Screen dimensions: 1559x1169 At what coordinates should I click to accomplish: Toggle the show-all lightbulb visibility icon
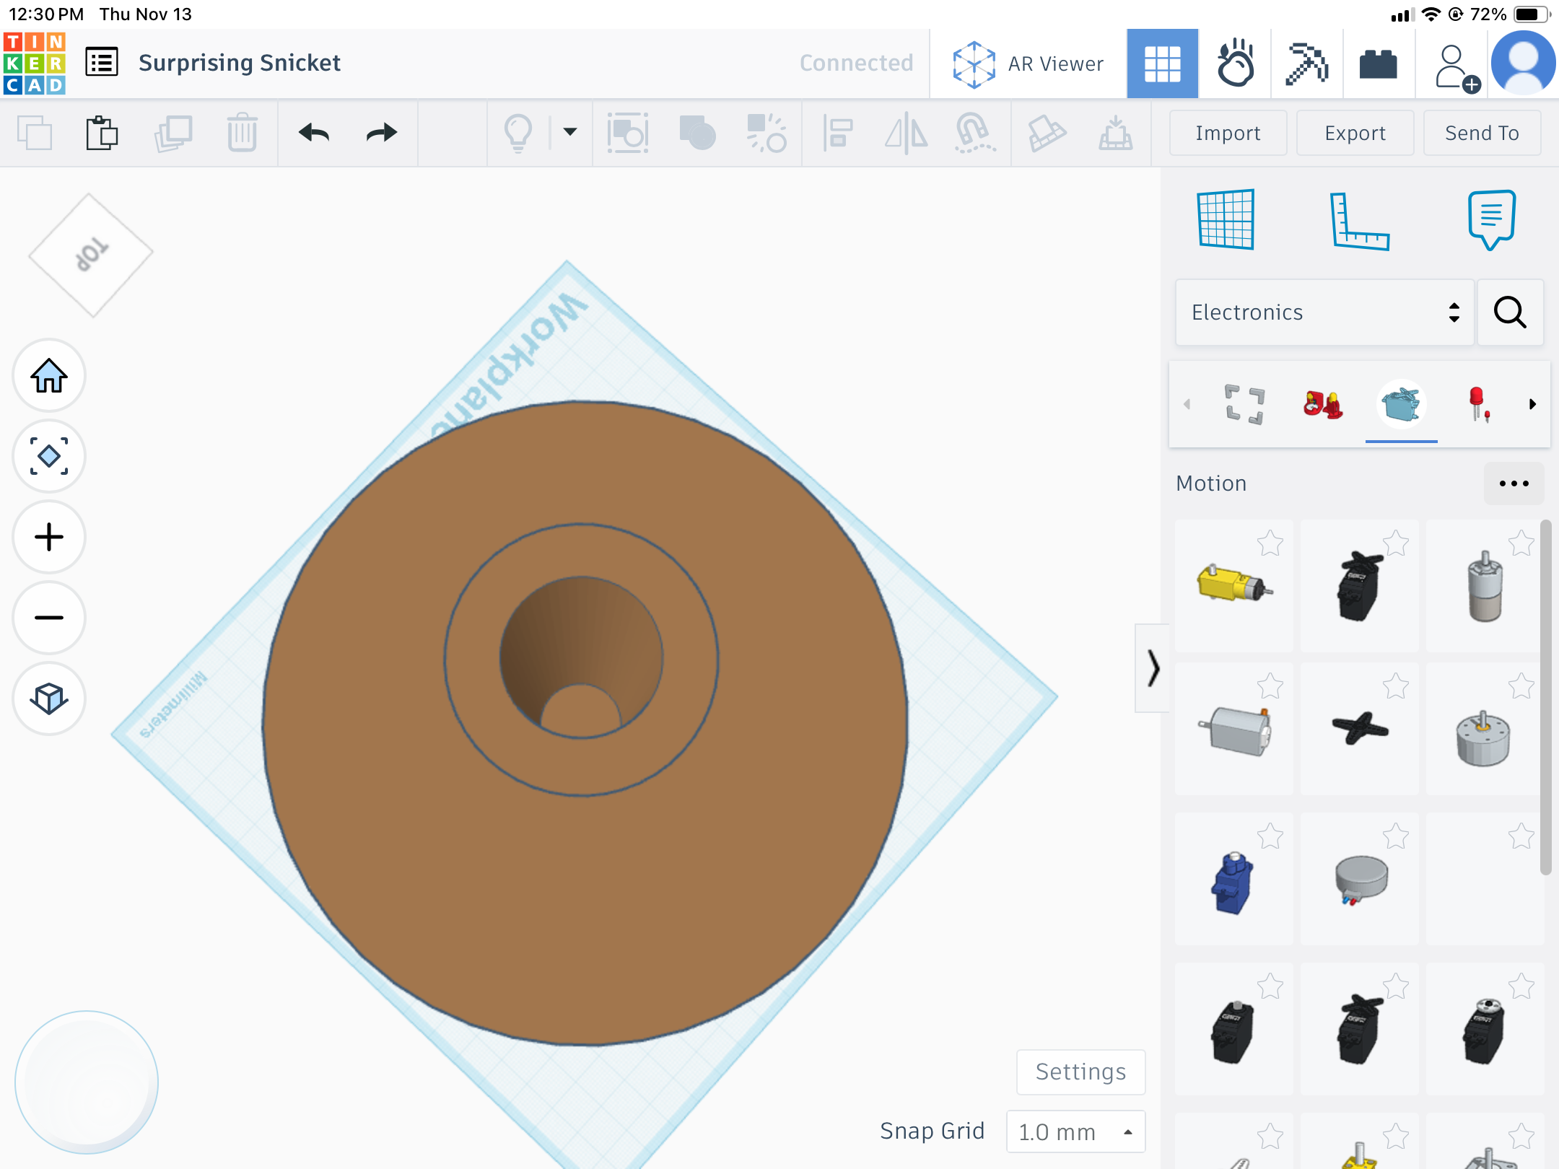pos(518,133)
